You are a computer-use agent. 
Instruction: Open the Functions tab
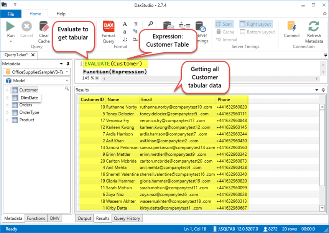(x=36, y=218)
